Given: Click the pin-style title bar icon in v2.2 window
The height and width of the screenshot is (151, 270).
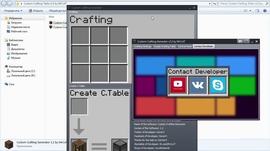Looking at the screenshot, I should click(246, 41).
